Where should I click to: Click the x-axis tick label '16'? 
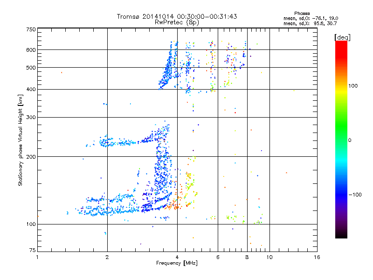(317, 257)
